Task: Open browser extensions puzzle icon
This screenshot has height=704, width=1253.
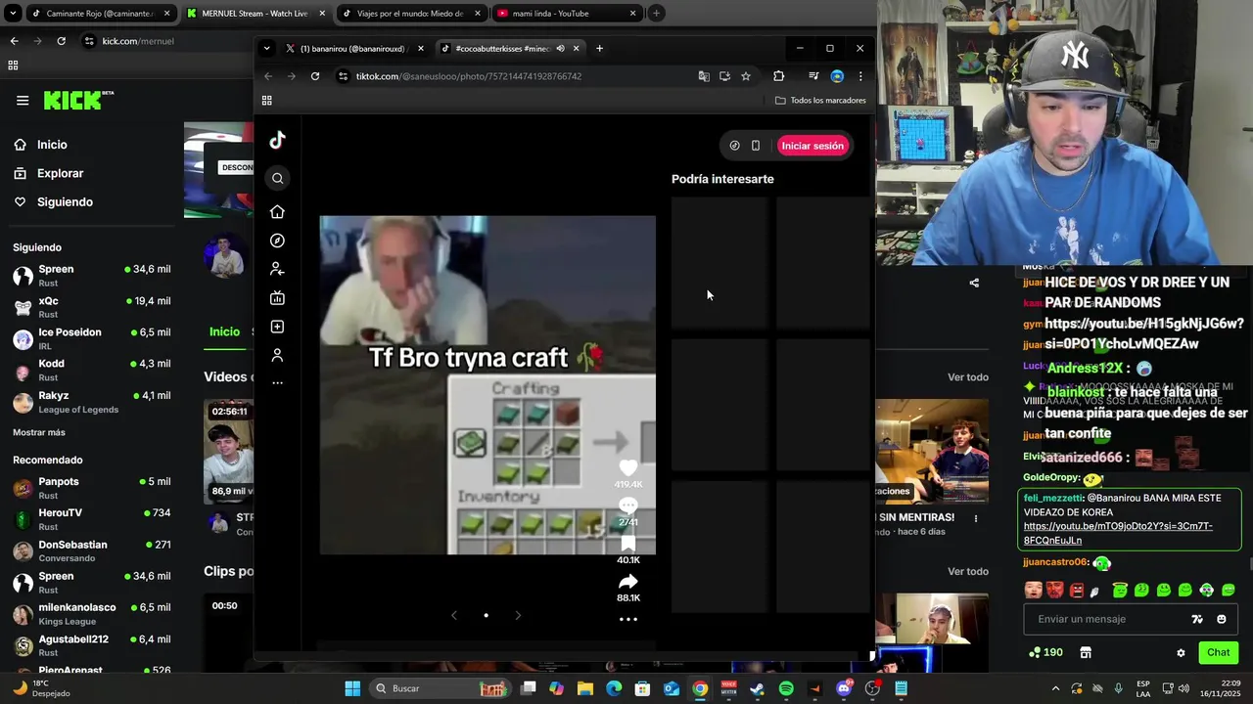Action: click(x=779, y=76)
